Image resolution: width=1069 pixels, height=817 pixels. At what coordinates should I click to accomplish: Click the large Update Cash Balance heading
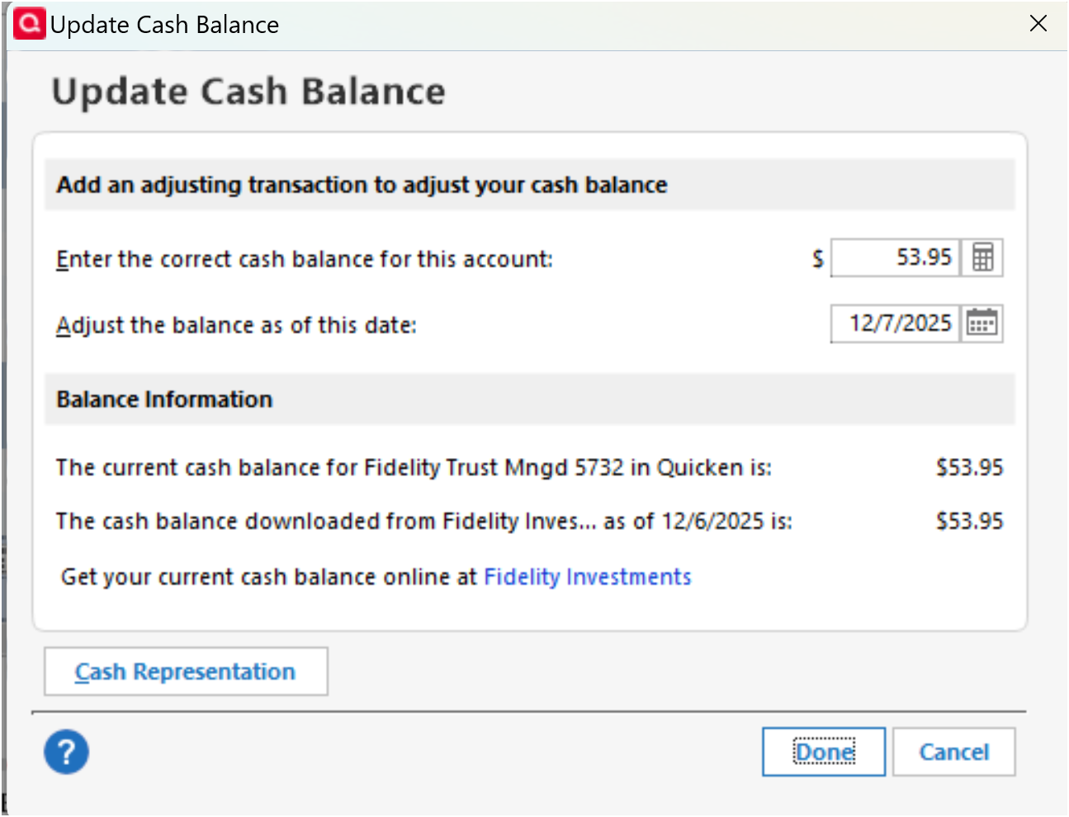coord(248,92)
